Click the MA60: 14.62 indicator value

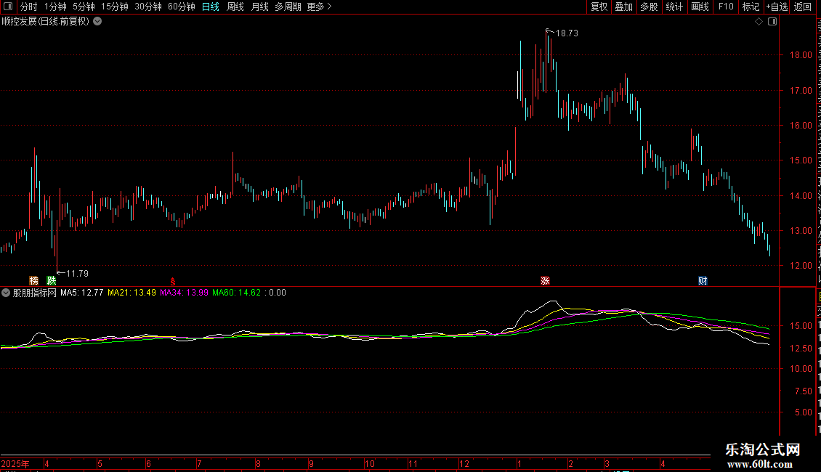pyautogui.click(x=237, y=293)
